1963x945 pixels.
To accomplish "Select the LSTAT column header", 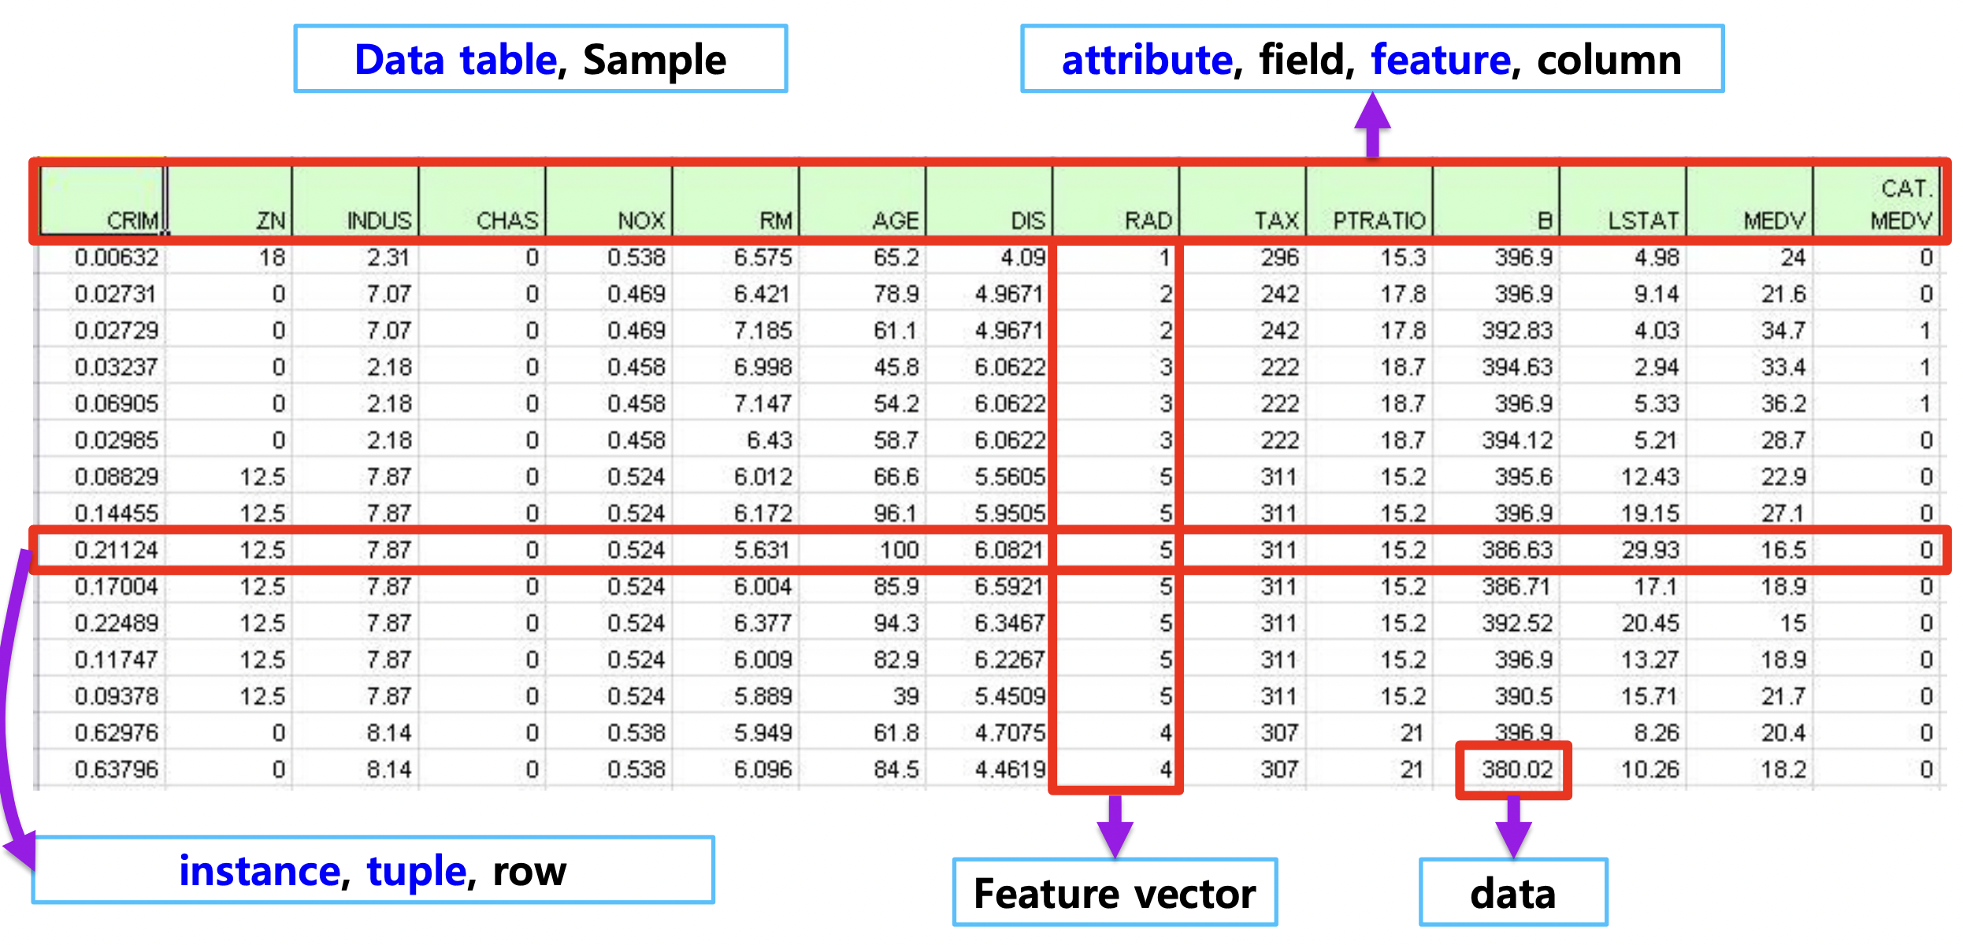I will pyautogui.click(x=1624, y=201).
